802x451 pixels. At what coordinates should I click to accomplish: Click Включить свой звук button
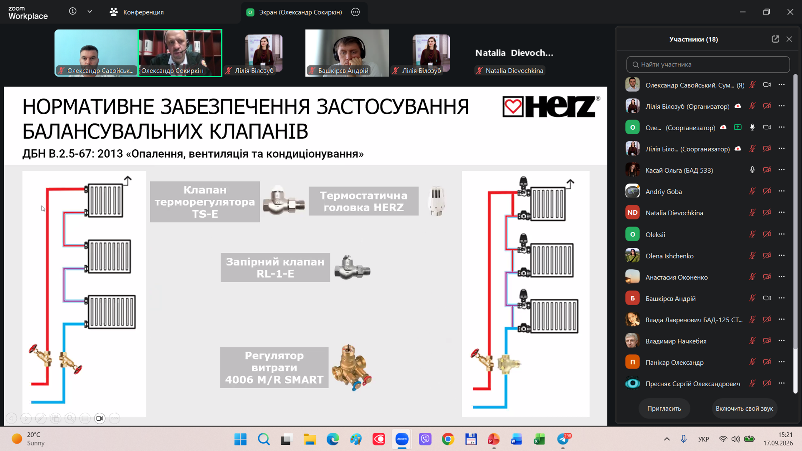tap(744, 408)
